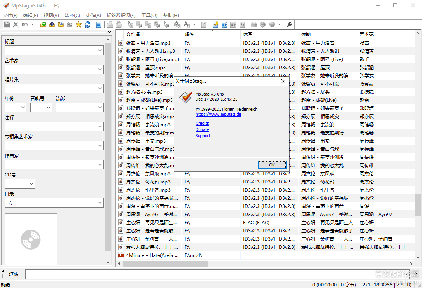Open the Undo history dropdown arrow
Screen dimensions: 422x288
(33, 24)
